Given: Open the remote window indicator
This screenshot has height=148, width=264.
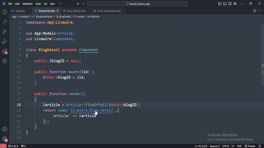Looking at the screenshot, I should 3,146.
